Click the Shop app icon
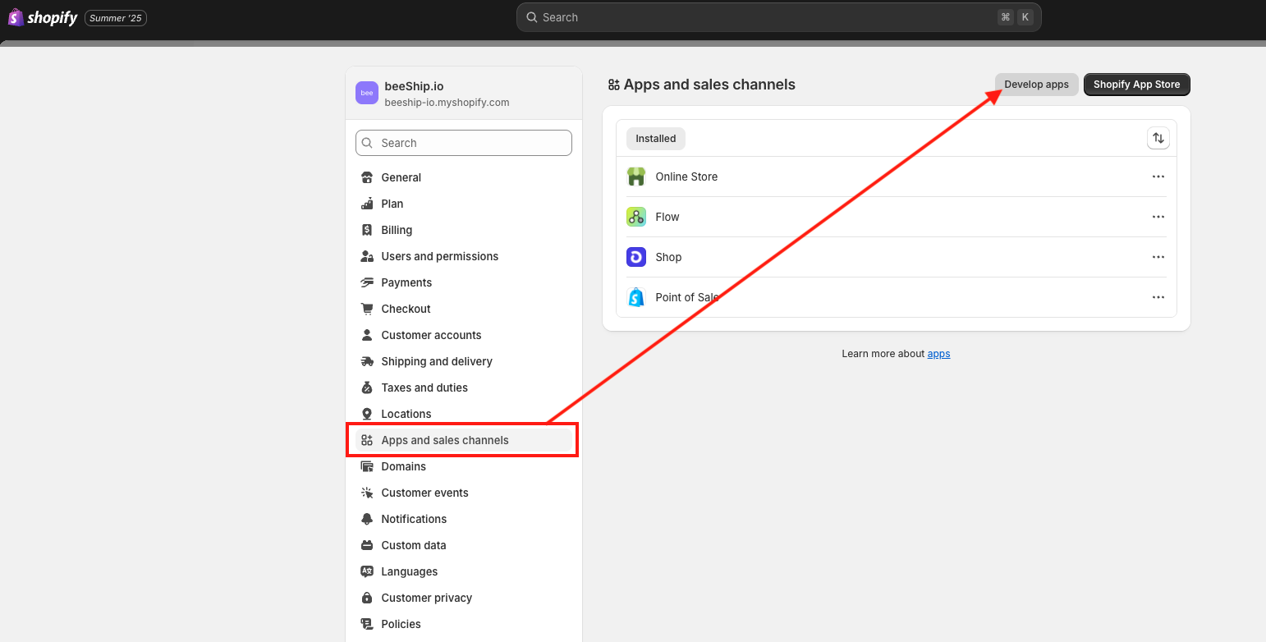 pyautogui.click(x=636, y=257)
